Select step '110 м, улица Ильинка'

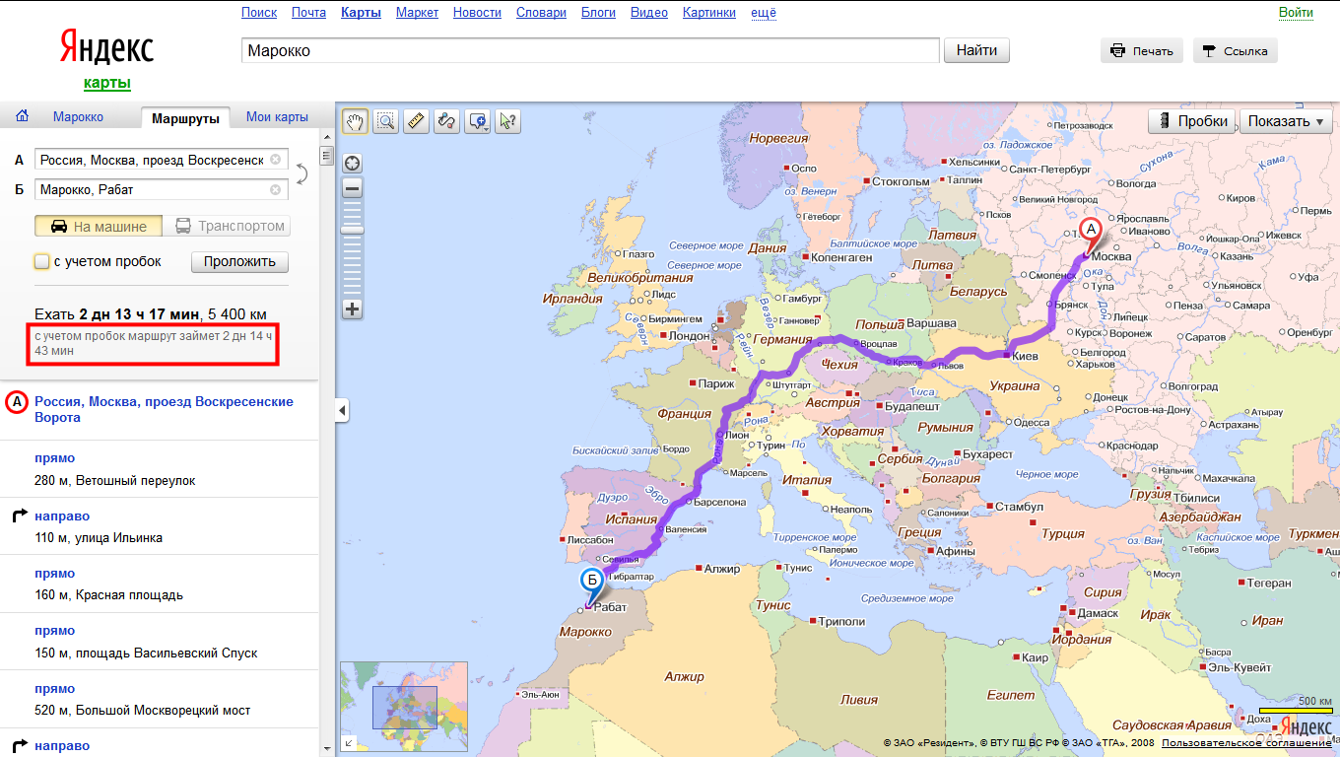[99, 538]
